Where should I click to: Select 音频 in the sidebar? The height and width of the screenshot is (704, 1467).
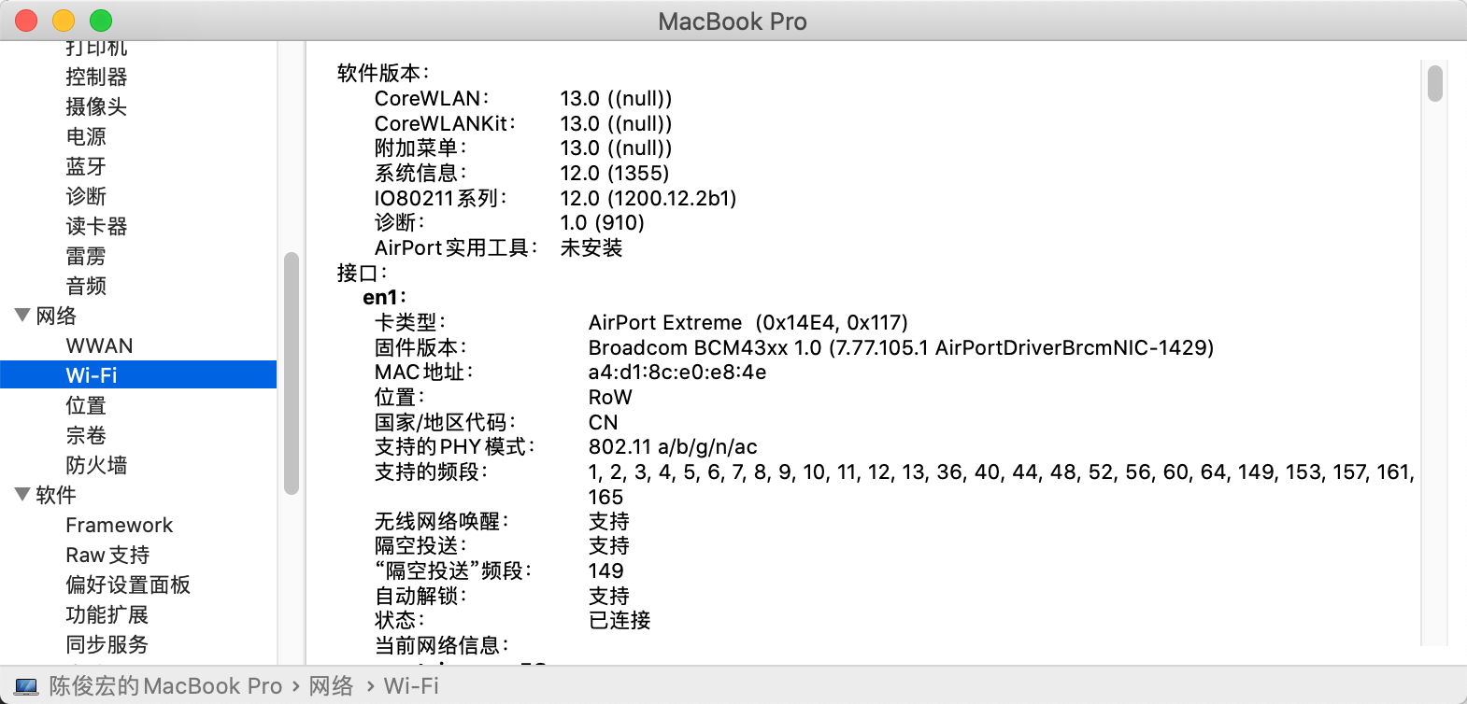click(86, 286)
